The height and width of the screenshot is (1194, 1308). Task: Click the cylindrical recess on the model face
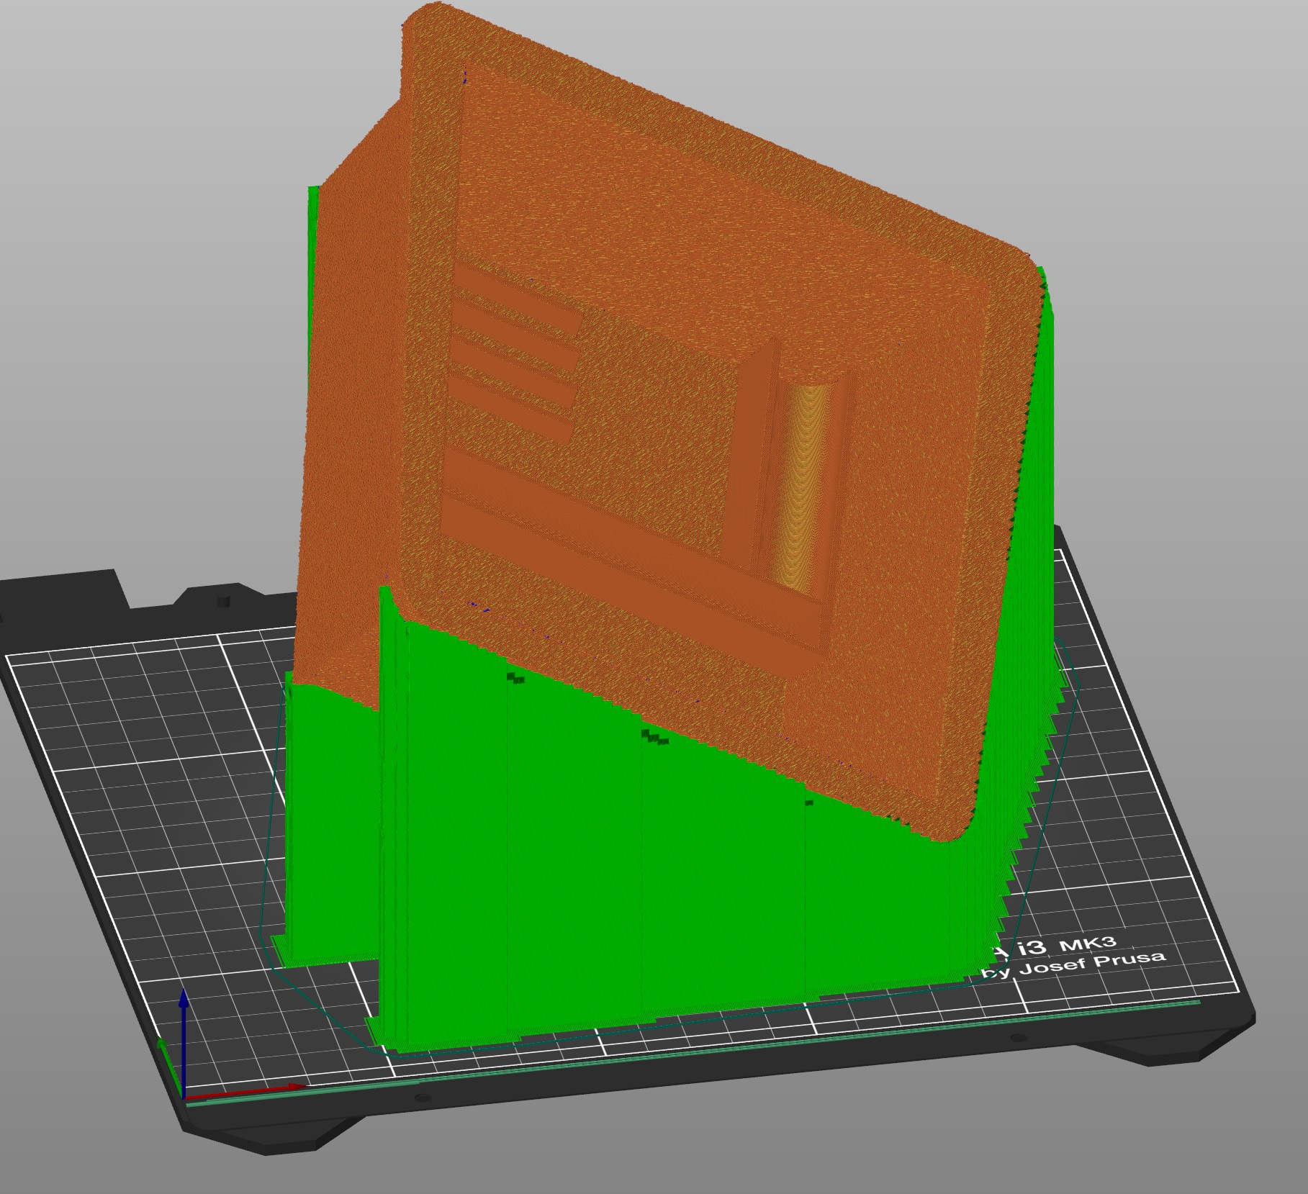pyautogui.click(x=803, y=486)
